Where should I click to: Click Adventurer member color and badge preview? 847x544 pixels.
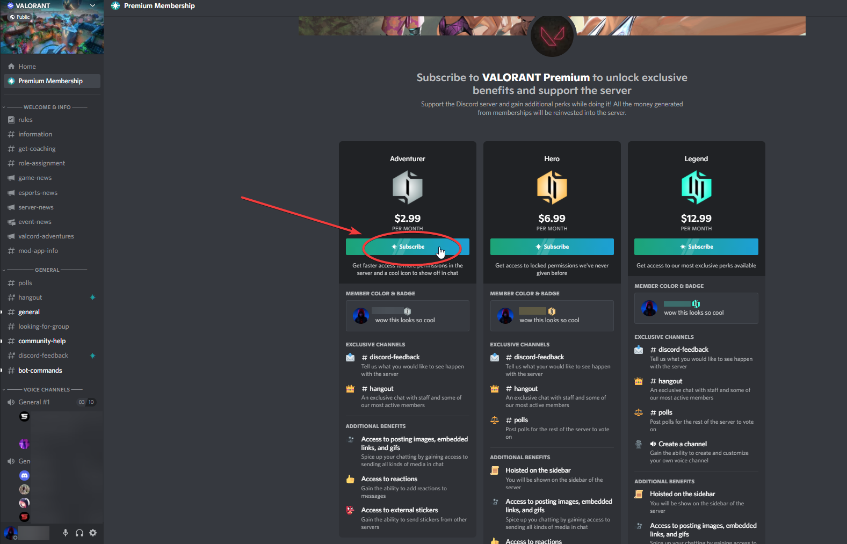coord(408,316)
